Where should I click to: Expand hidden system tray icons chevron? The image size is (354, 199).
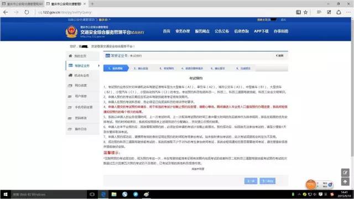click(299, 194)
